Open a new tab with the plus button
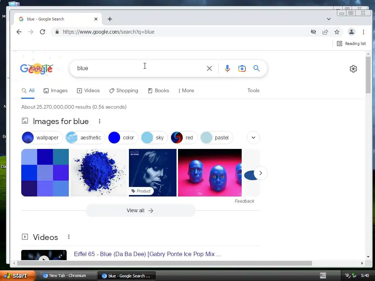 110,19
